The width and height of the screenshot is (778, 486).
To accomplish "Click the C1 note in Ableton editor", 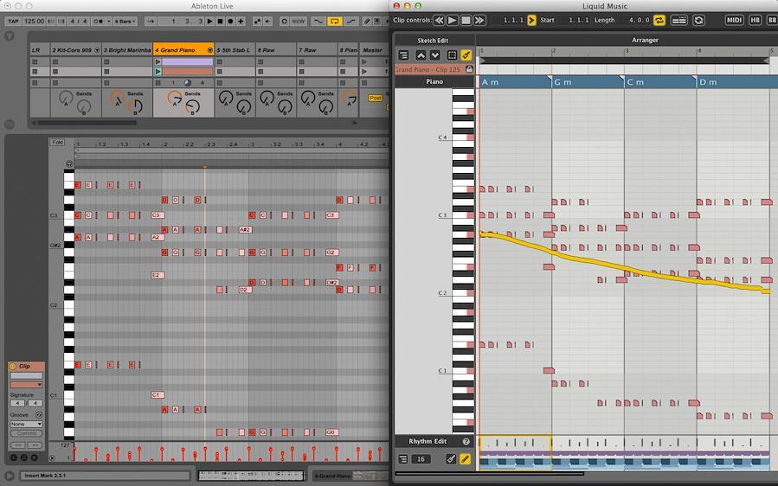I will pyautogui.click(x=158, y=394).
